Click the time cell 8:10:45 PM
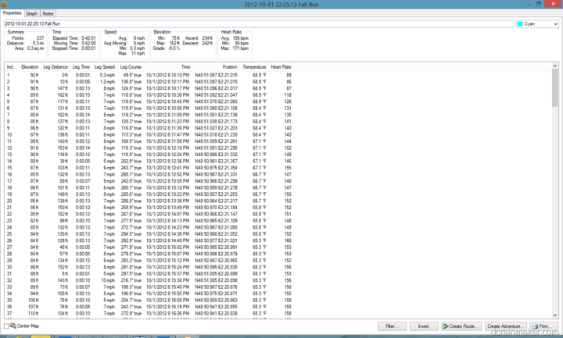The image size is (563, 338). tap(167, 101)
